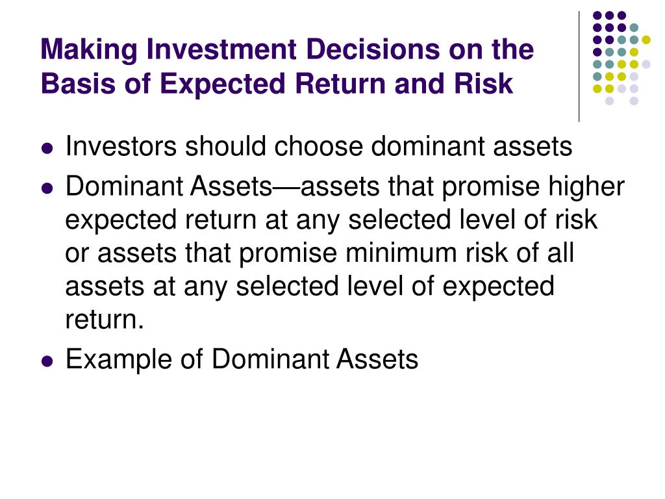Click the top-left purple dot in the decoration
Screen dimensions: 665x499
(597, 16)
